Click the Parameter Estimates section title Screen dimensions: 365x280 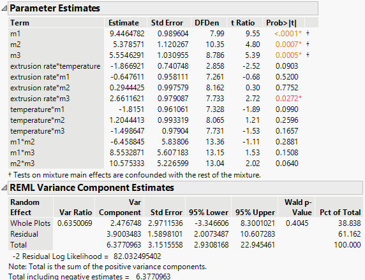coord(55,8)
